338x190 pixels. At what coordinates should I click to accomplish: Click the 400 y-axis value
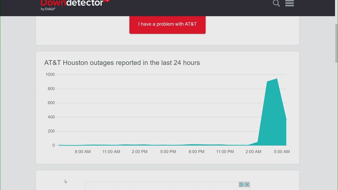coord(51,117)
